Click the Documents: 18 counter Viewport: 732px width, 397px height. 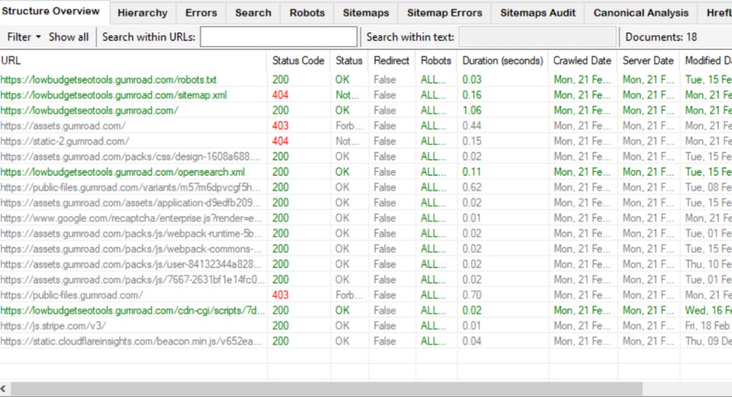point(661,37)
